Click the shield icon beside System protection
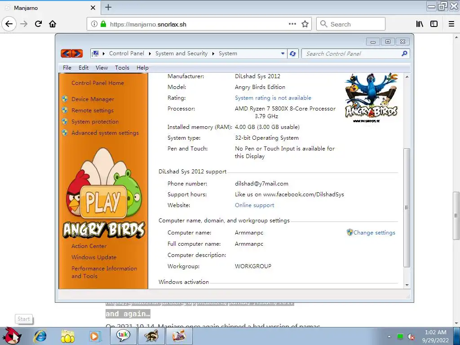Screen dimensions: 460x345 [x=65, y=121]
